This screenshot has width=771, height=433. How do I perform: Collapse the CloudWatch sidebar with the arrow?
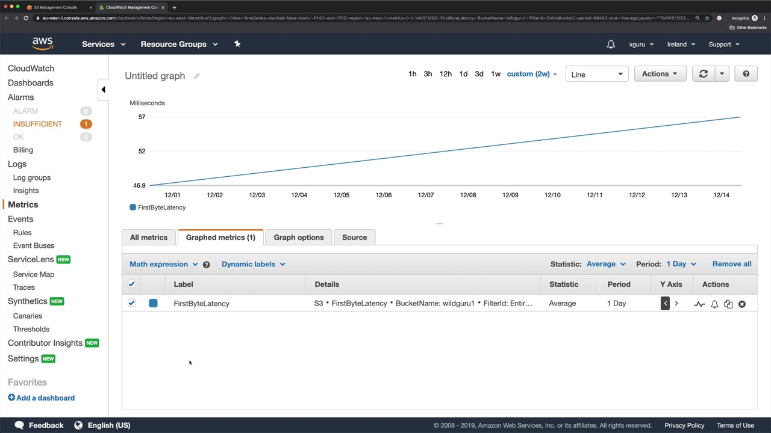tap(103, 90)
